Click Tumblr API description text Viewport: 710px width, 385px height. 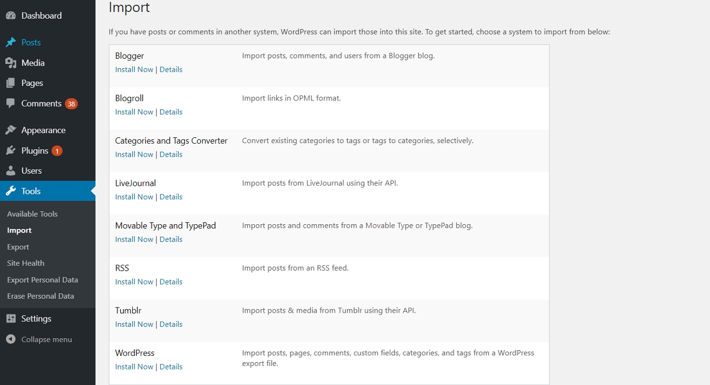tap(329, 311)
